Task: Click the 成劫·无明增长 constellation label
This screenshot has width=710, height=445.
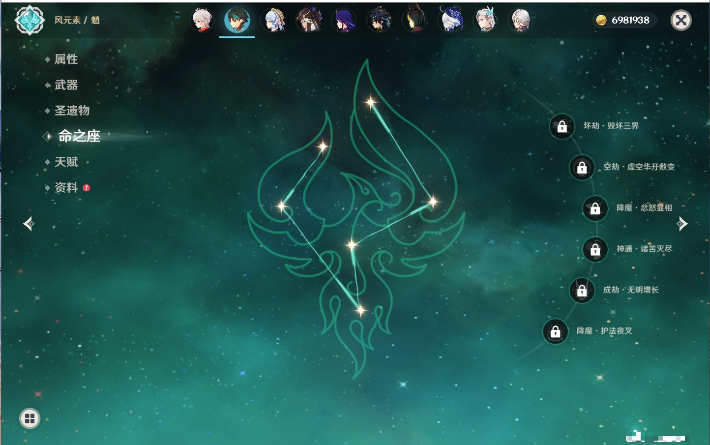Action: [x=631, y=290]
